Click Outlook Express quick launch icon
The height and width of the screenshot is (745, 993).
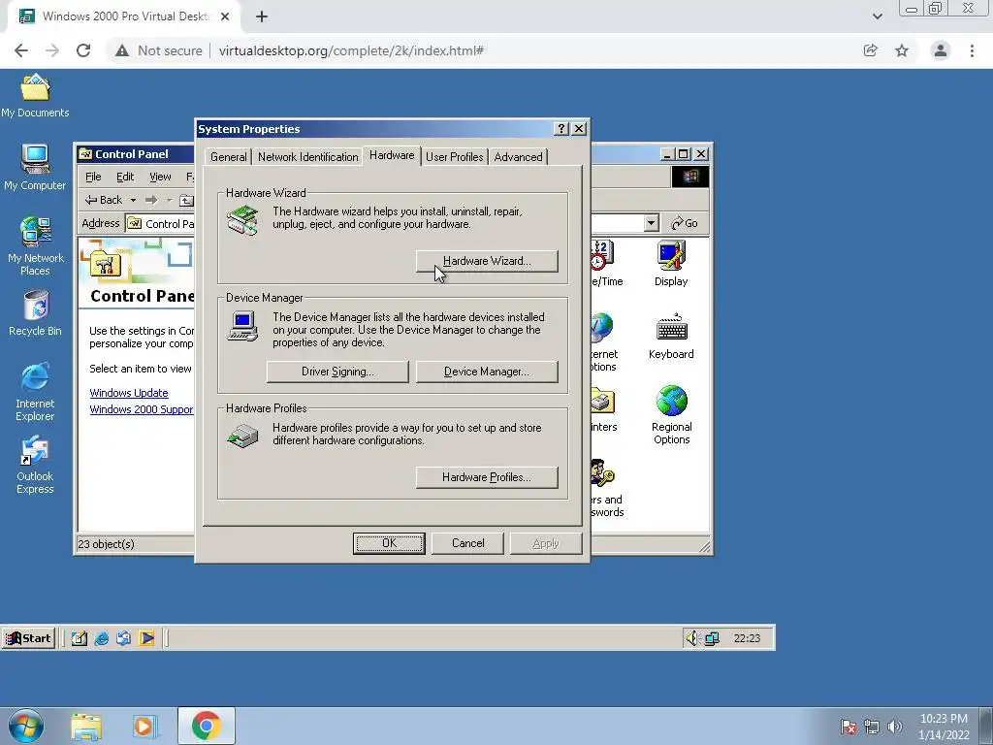click(123, 638)
